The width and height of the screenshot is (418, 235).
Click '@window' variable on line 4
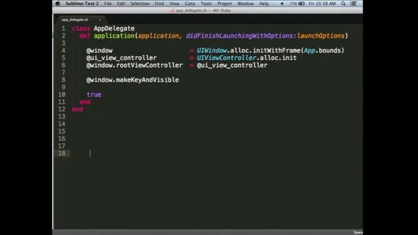click(x=99, y=51)
